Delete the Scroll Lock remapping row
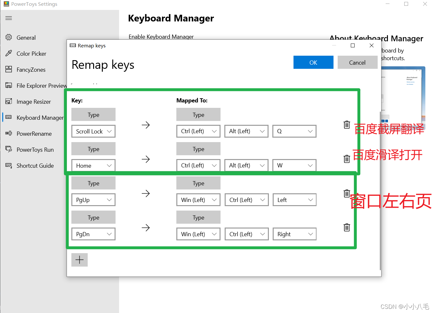The image size is (434, 313). [x=347, y=125]
